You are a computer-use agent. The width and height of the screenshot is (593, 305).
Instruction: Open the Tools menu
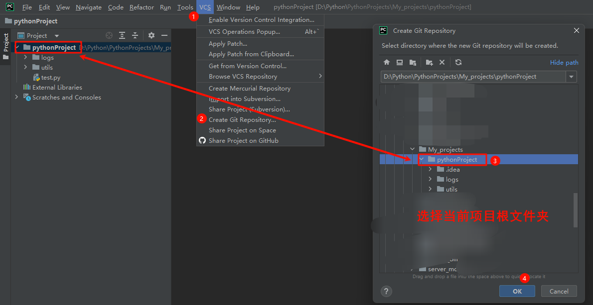pos(185,7)
